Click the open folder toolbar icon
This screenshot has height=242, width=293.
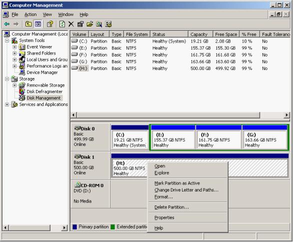click(89, 24)
